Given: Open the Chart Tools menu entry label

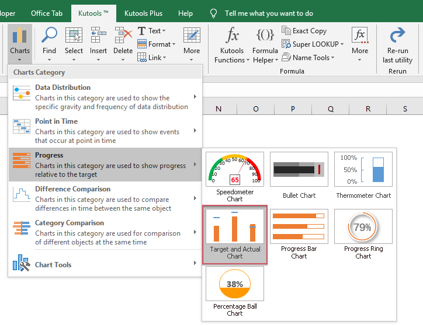Looking at the screenshot, I should click(x=53, y=265).
